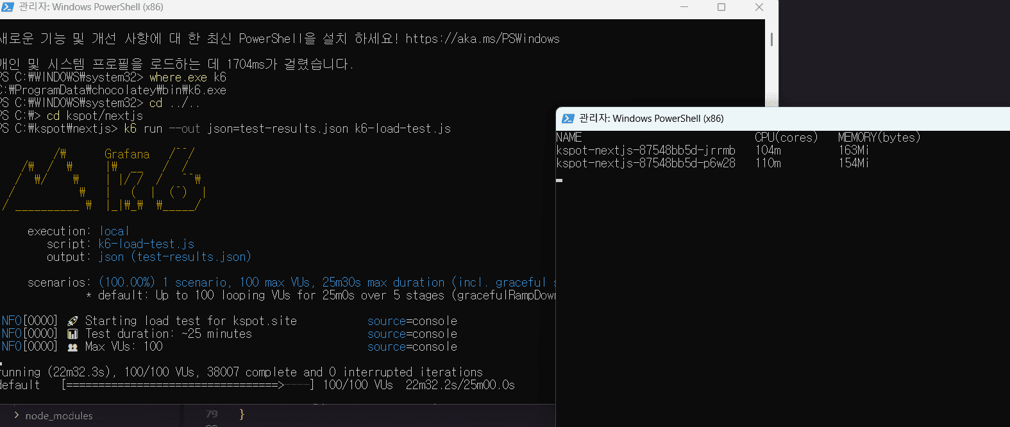Click the rocket icon beside Starting load test
This screenshot has width=1010, height=427.
[x=72, y=321]
